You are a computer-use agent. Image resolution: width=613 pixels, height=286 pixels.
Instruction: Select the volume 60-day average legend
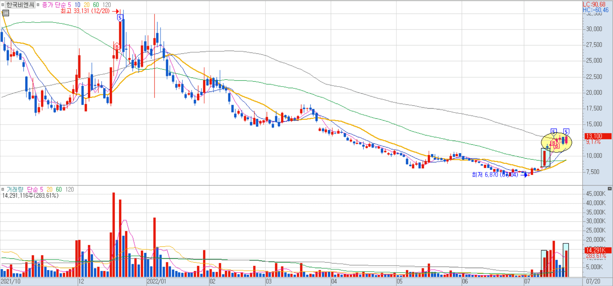click(x=59, y=189)
